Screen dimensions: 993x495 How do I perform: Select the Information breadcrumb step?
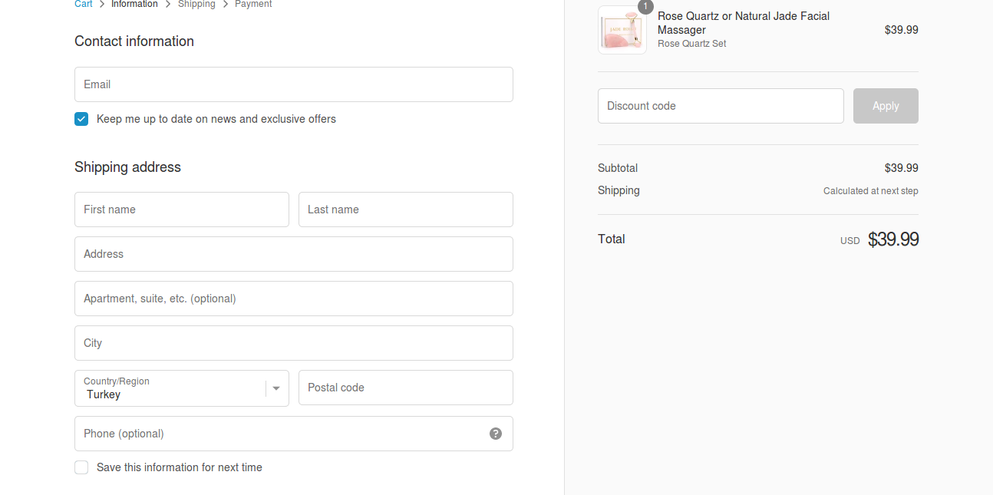(x=134, y=4)
